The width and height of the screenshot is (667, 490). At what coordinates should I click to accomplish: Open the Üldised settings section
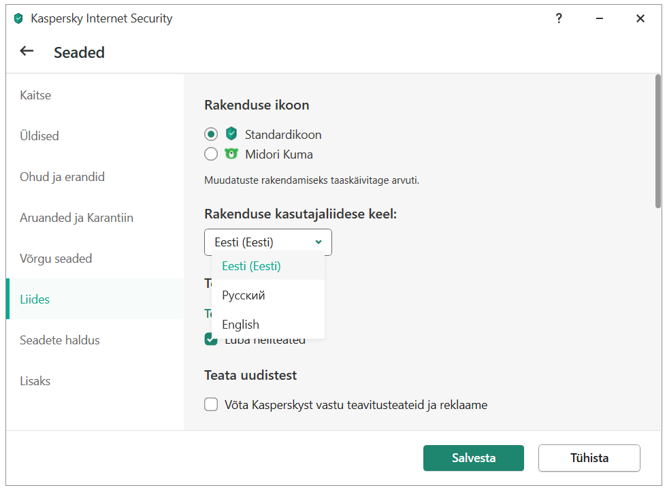(x=95, y=135)
